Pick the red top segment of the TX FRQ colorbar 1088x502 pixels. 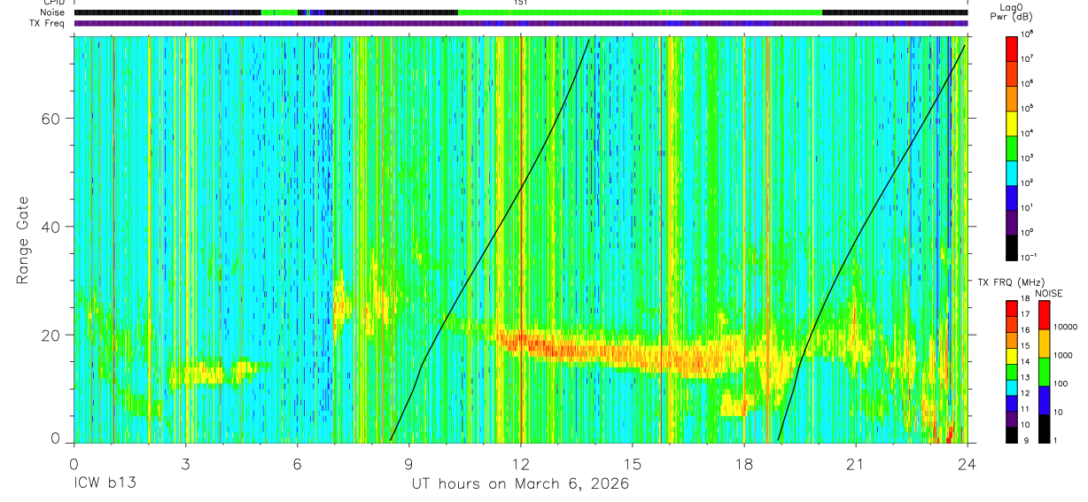pos(1011,308)
